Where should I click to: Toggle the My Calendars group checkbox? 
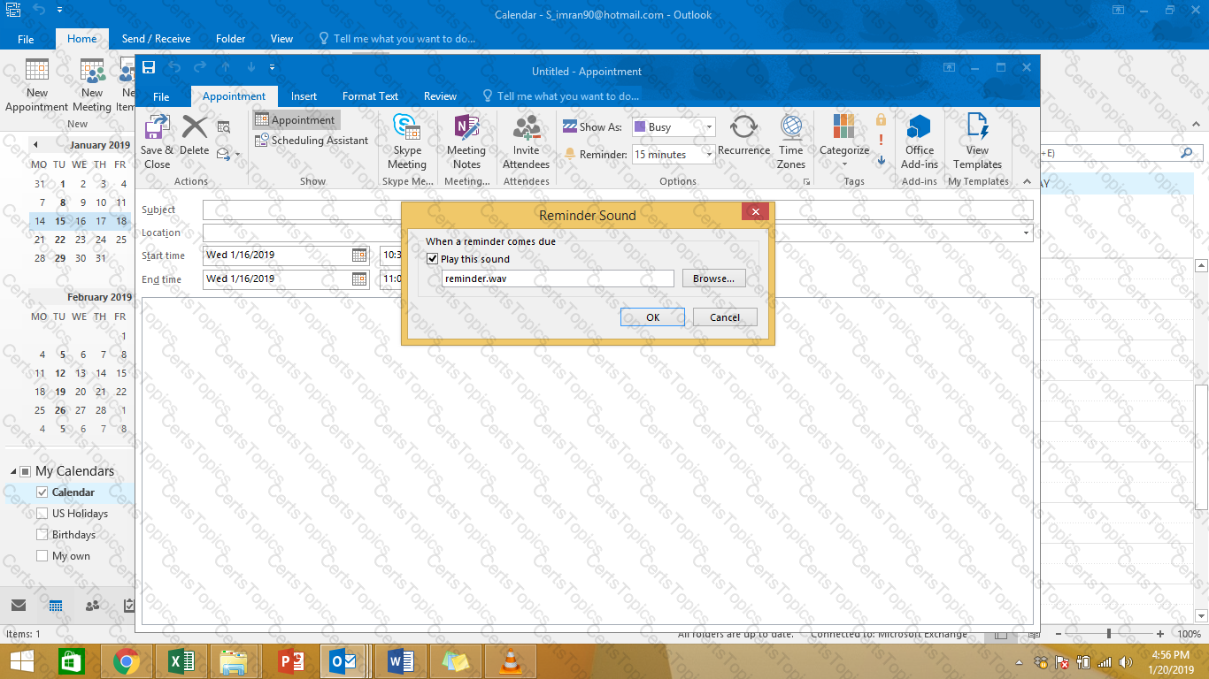[25, 471]
